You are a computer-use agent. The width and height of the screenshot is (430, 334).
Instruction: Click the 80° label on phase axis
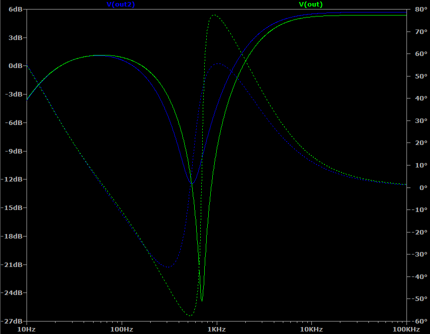click(417, 9)
